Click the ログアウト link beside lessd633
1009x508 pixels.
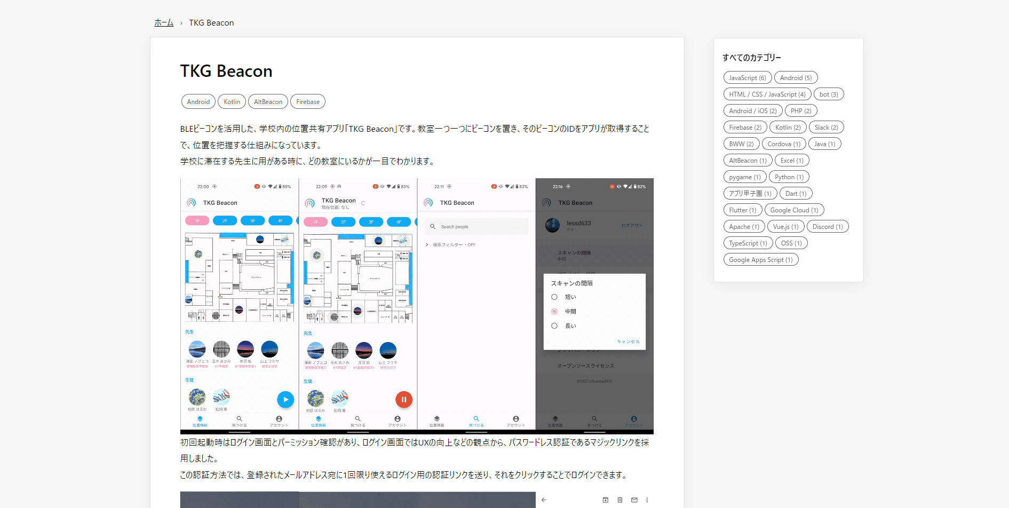click(x=632, y=226)
